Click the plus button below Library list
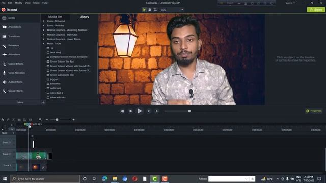Viewport: 326px width, 183px height. click(x=43, y=102)
